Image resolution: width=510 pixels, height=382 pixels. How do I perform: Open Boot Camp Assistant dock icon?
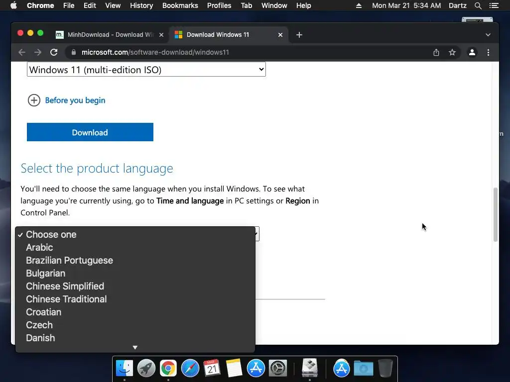point(310,368)
